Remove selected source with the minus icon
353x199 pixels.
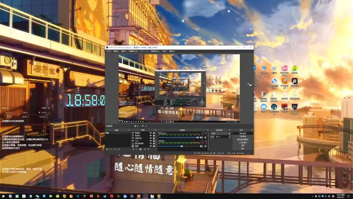click(137, 149)
